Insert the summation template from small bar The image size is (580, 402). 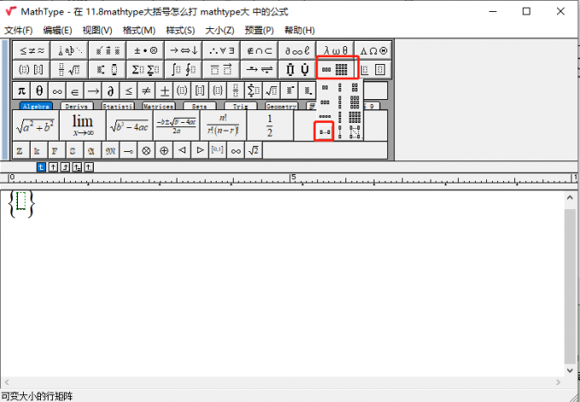253,90
